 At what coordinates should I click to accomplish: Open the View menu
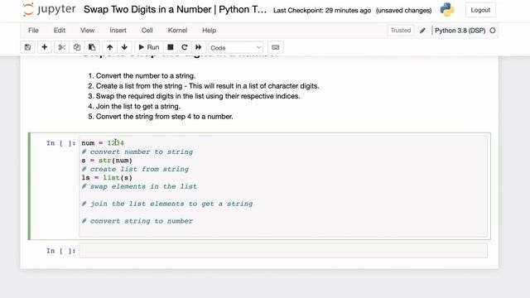(x=87, y=31)
